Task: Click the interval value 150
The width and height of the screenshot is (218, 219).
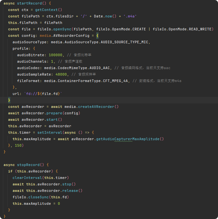Action: coord(18,145)
